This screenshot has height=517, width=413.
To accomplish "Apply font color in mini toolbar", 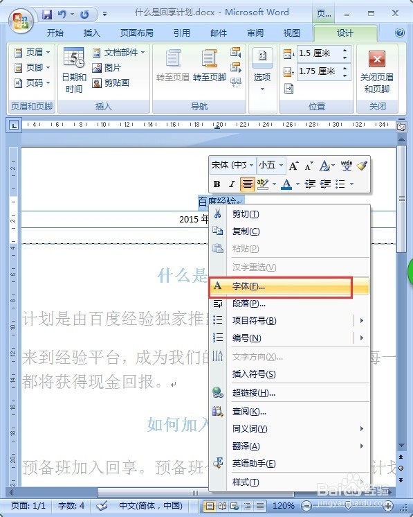I will tap(286, 184).
